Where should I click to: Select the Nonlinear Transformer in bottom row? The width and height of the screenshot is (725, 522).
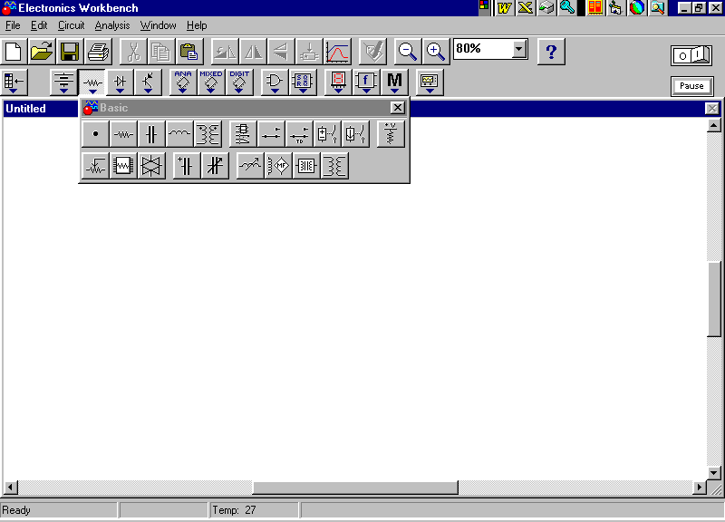334,166
